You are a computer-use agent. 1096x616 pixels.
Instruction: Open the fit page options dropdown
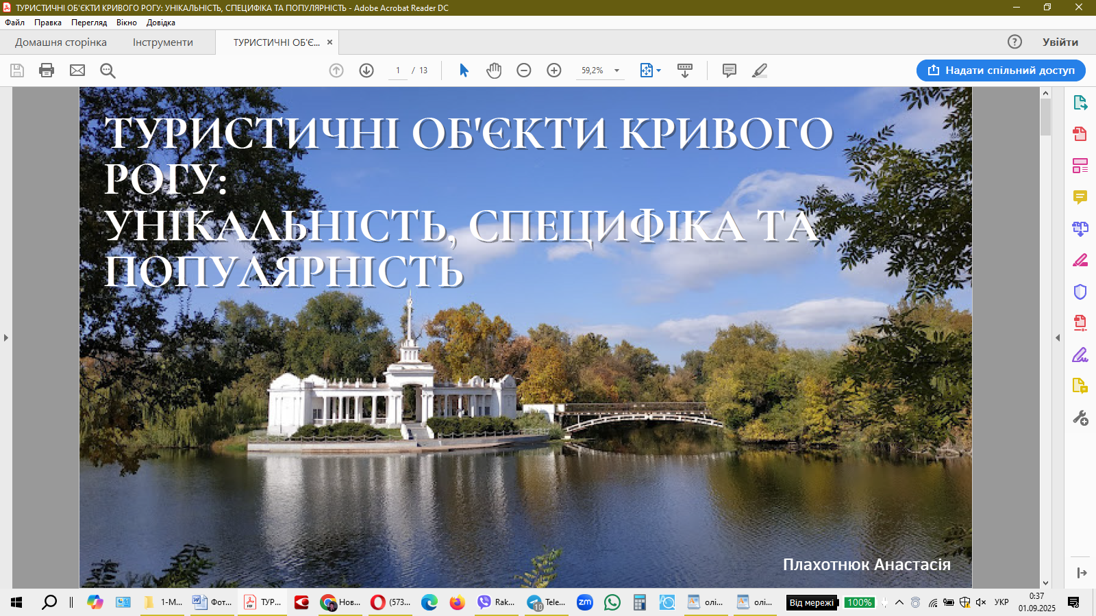click(650, 70)
